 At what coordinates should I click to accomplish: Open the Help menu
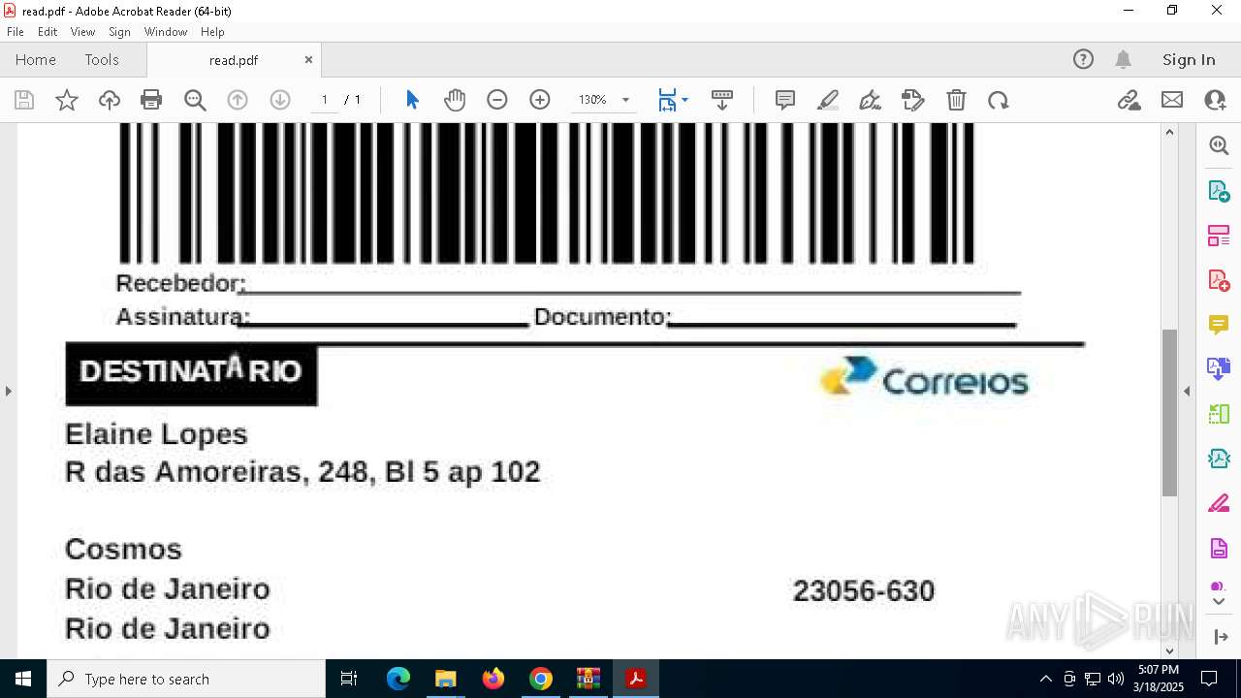tap(212, 32)
